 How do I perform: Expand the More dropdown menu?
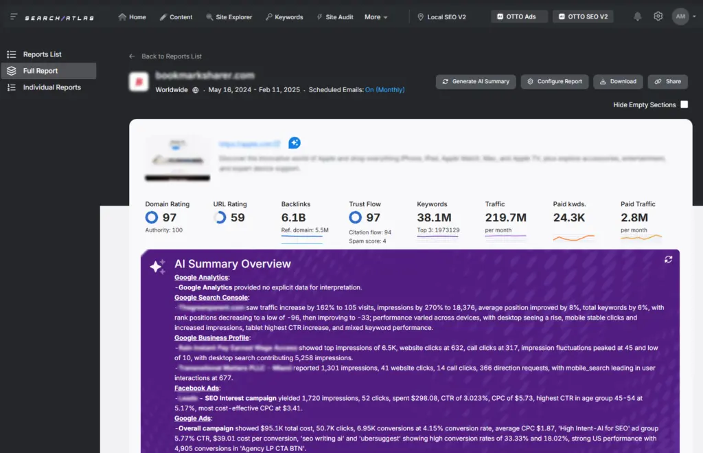tap(376, 17)
